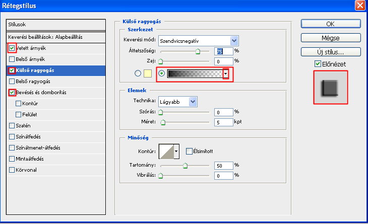Screen dimensions: 368x224
Task: Enable the Színátfedés checkbox
Action: click(x=12, y=136)
